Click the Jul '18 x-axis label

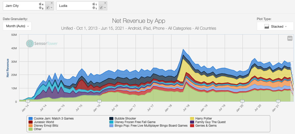click(186, 108)
